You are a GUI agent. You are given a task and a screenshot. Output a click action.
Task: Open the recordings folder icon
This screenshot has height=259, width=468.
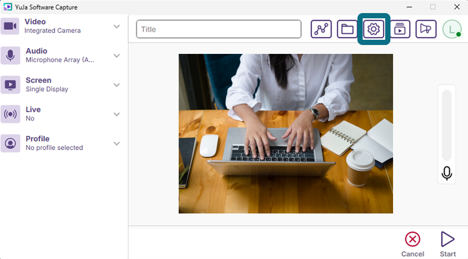pyautogui.click(x=347, y=29)
